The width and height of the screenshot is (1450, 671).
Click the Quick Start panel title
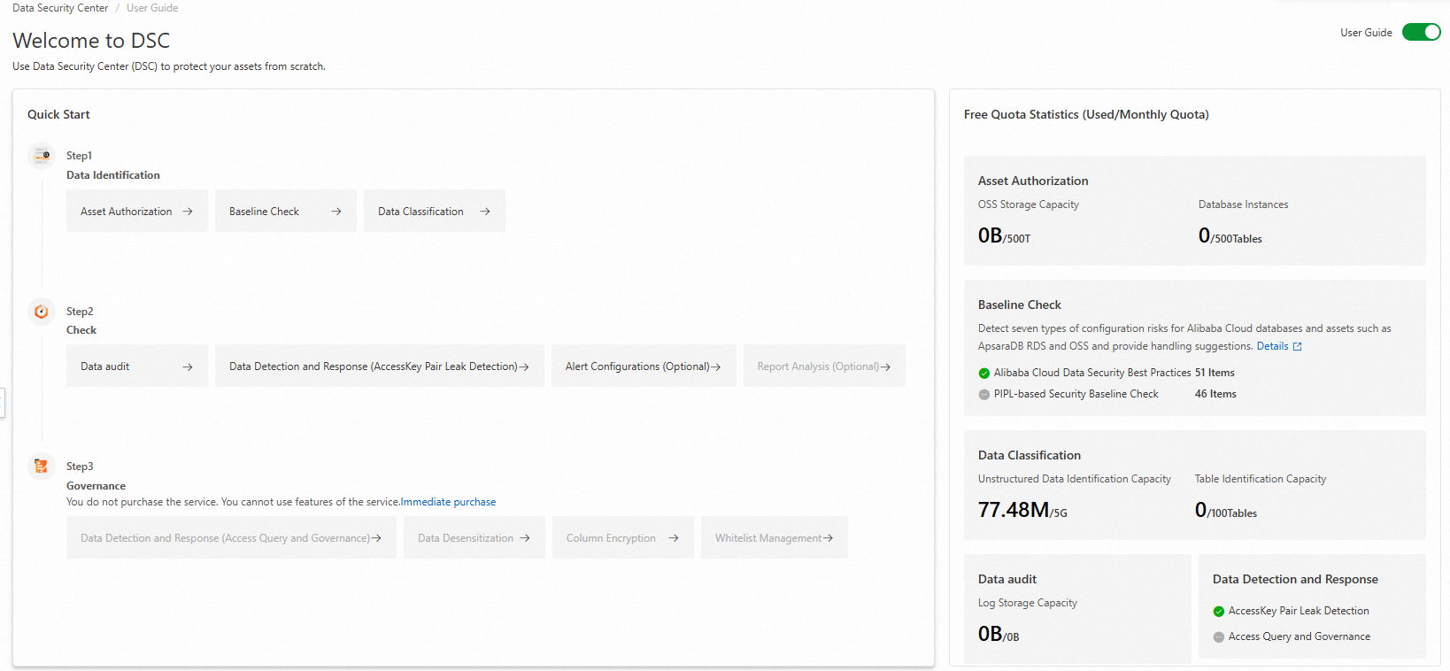coord(58,114)
